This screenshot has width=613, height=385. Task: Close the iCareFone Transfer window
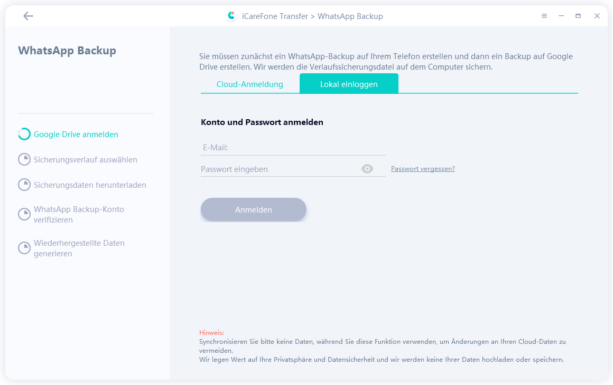597,16
